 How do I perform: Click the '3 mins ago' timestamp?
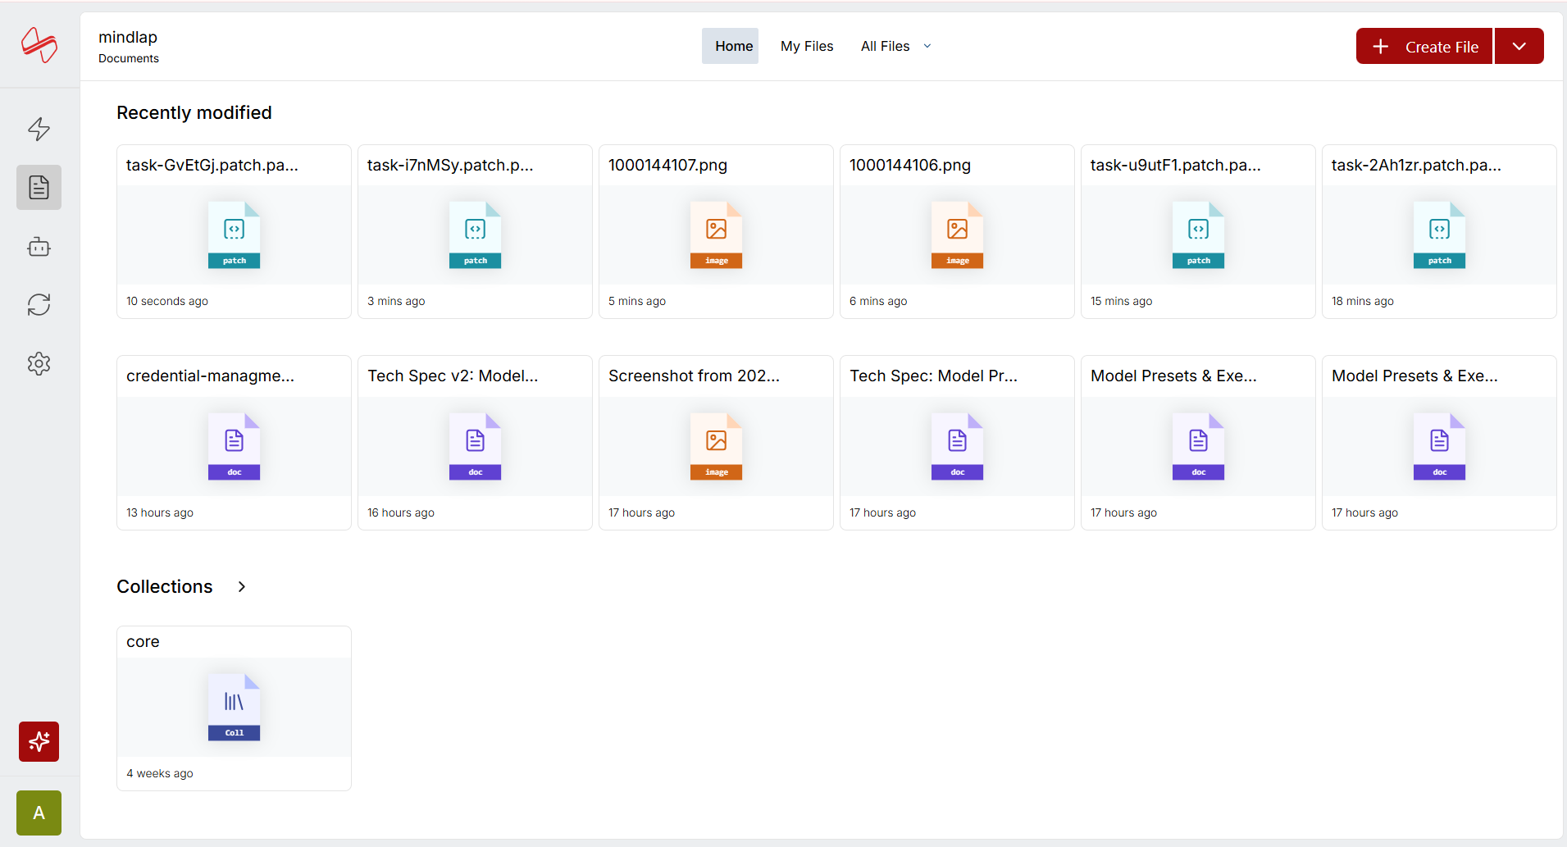point(396,301)
